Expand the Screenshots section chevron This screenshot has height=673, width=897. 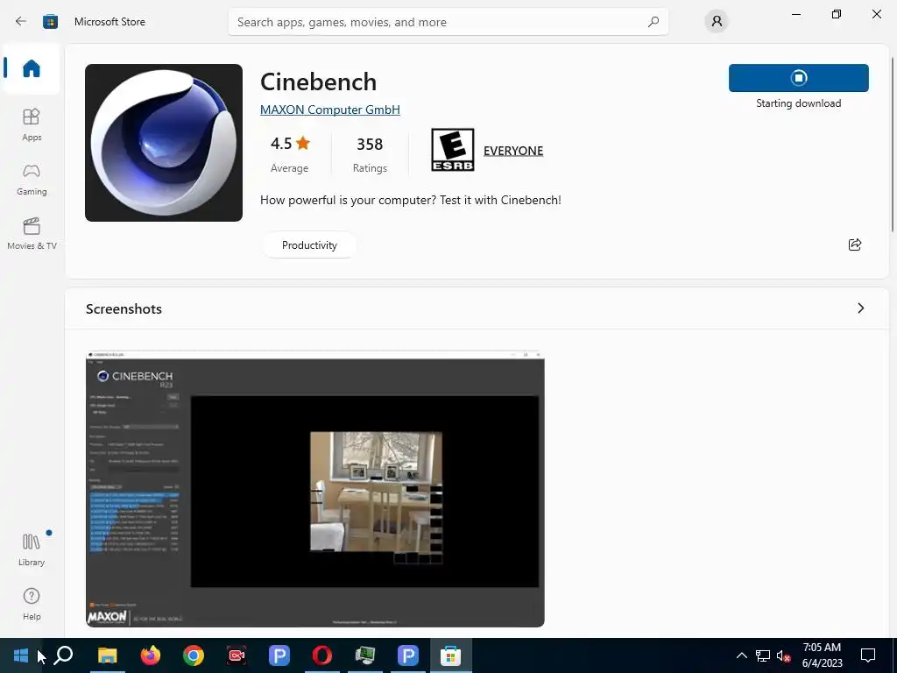pos(860,308)
